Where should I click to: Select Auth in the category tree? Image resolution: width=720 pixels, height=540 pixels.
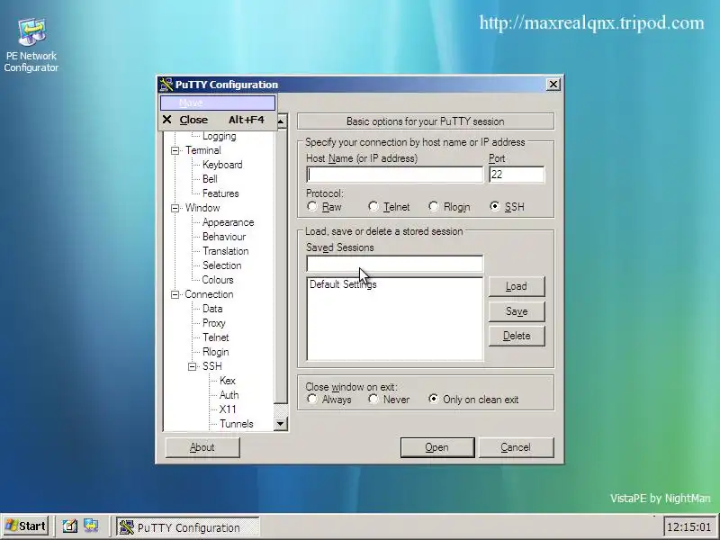(x=229, y=395)
